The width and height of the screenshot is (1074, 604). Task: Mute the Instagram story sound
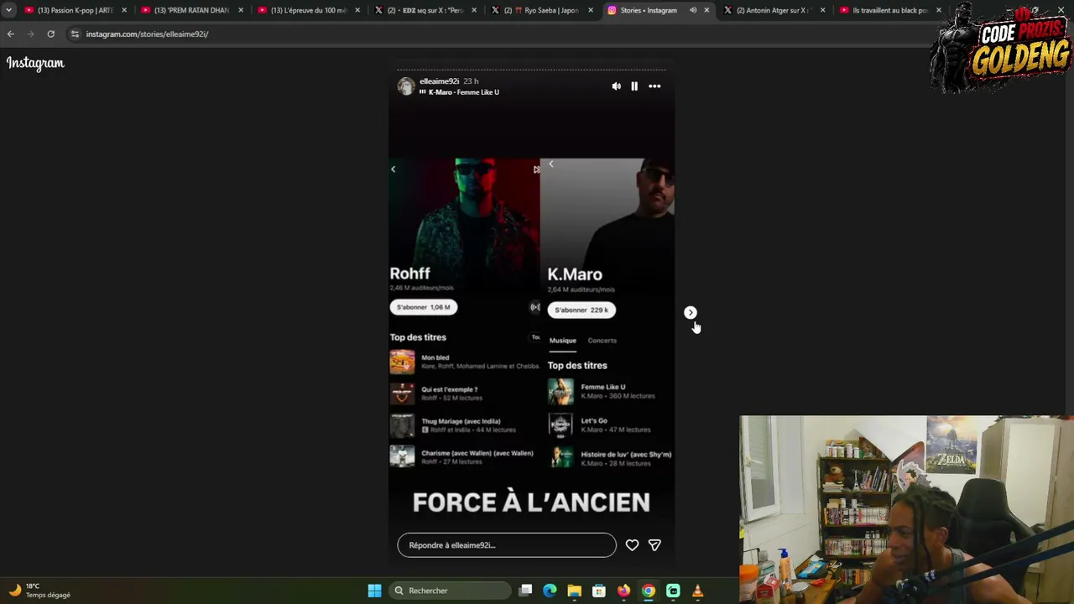coord(617,86)
